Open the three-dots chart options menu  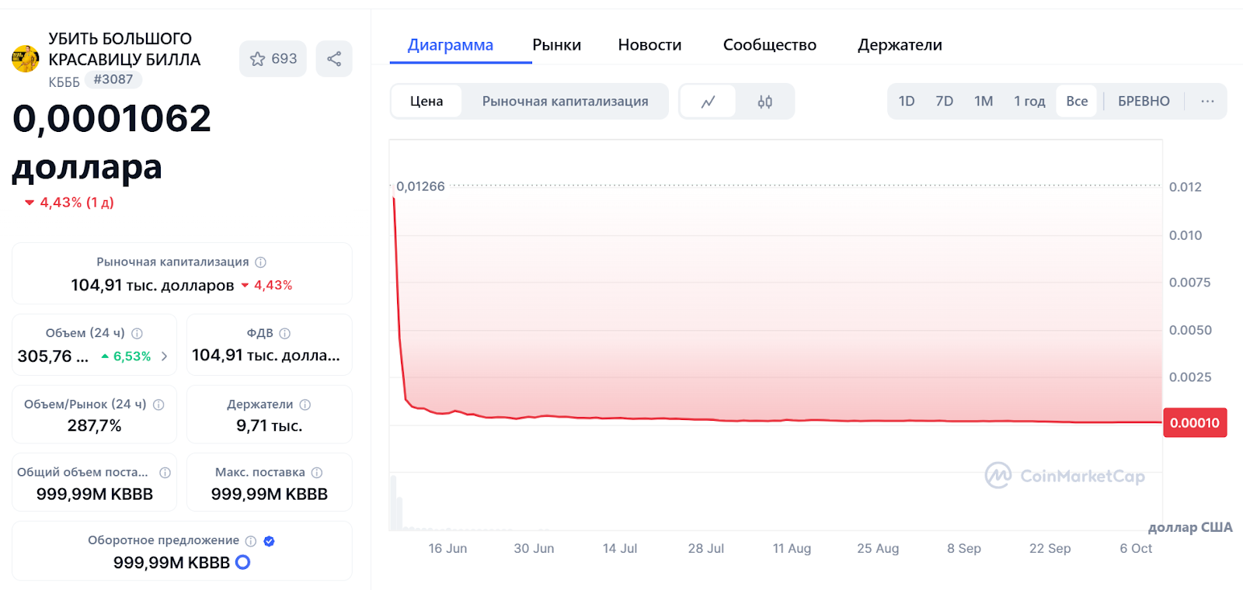point(1207,102)
